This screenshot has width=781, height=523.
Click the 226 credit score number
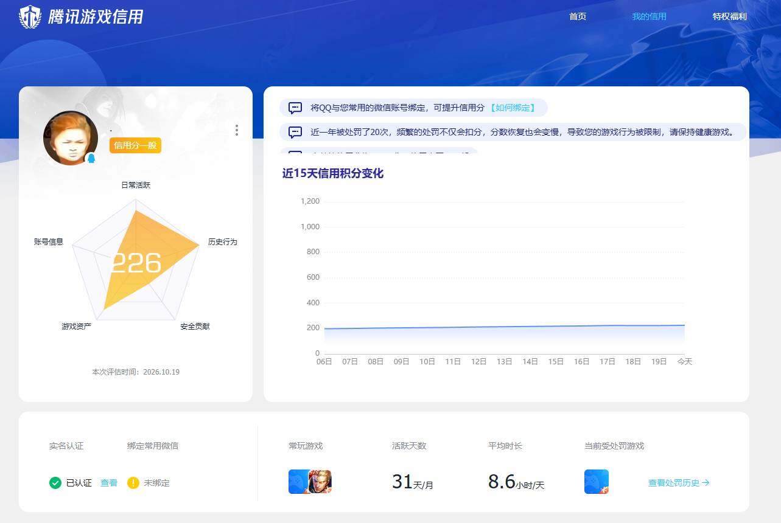point(136,263)
